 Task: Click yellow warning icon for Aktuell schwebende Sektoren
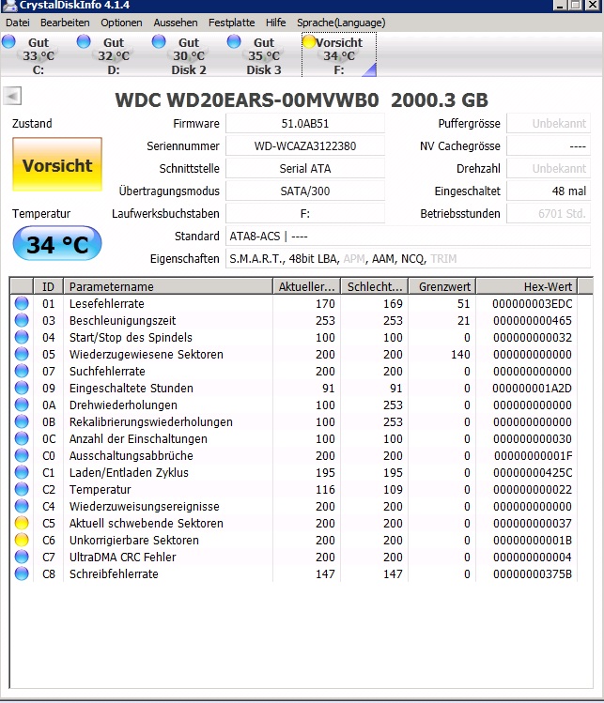(x=22, y=523)
